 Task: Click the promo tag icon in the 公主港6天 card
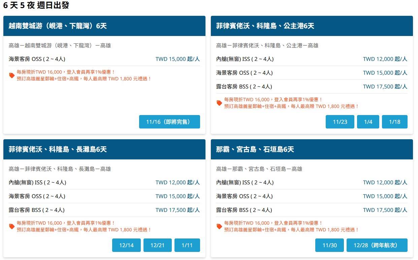tap(219, 103)
